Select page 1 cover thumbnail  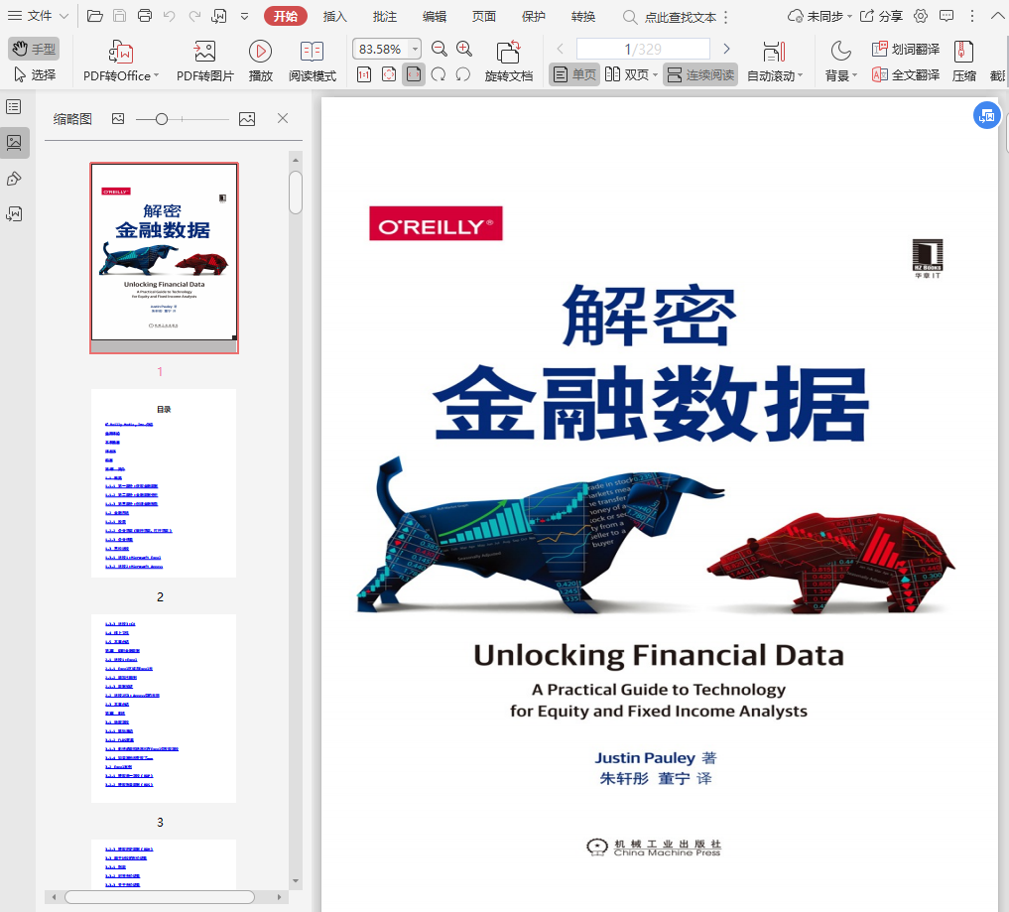(x=164, y=257)
